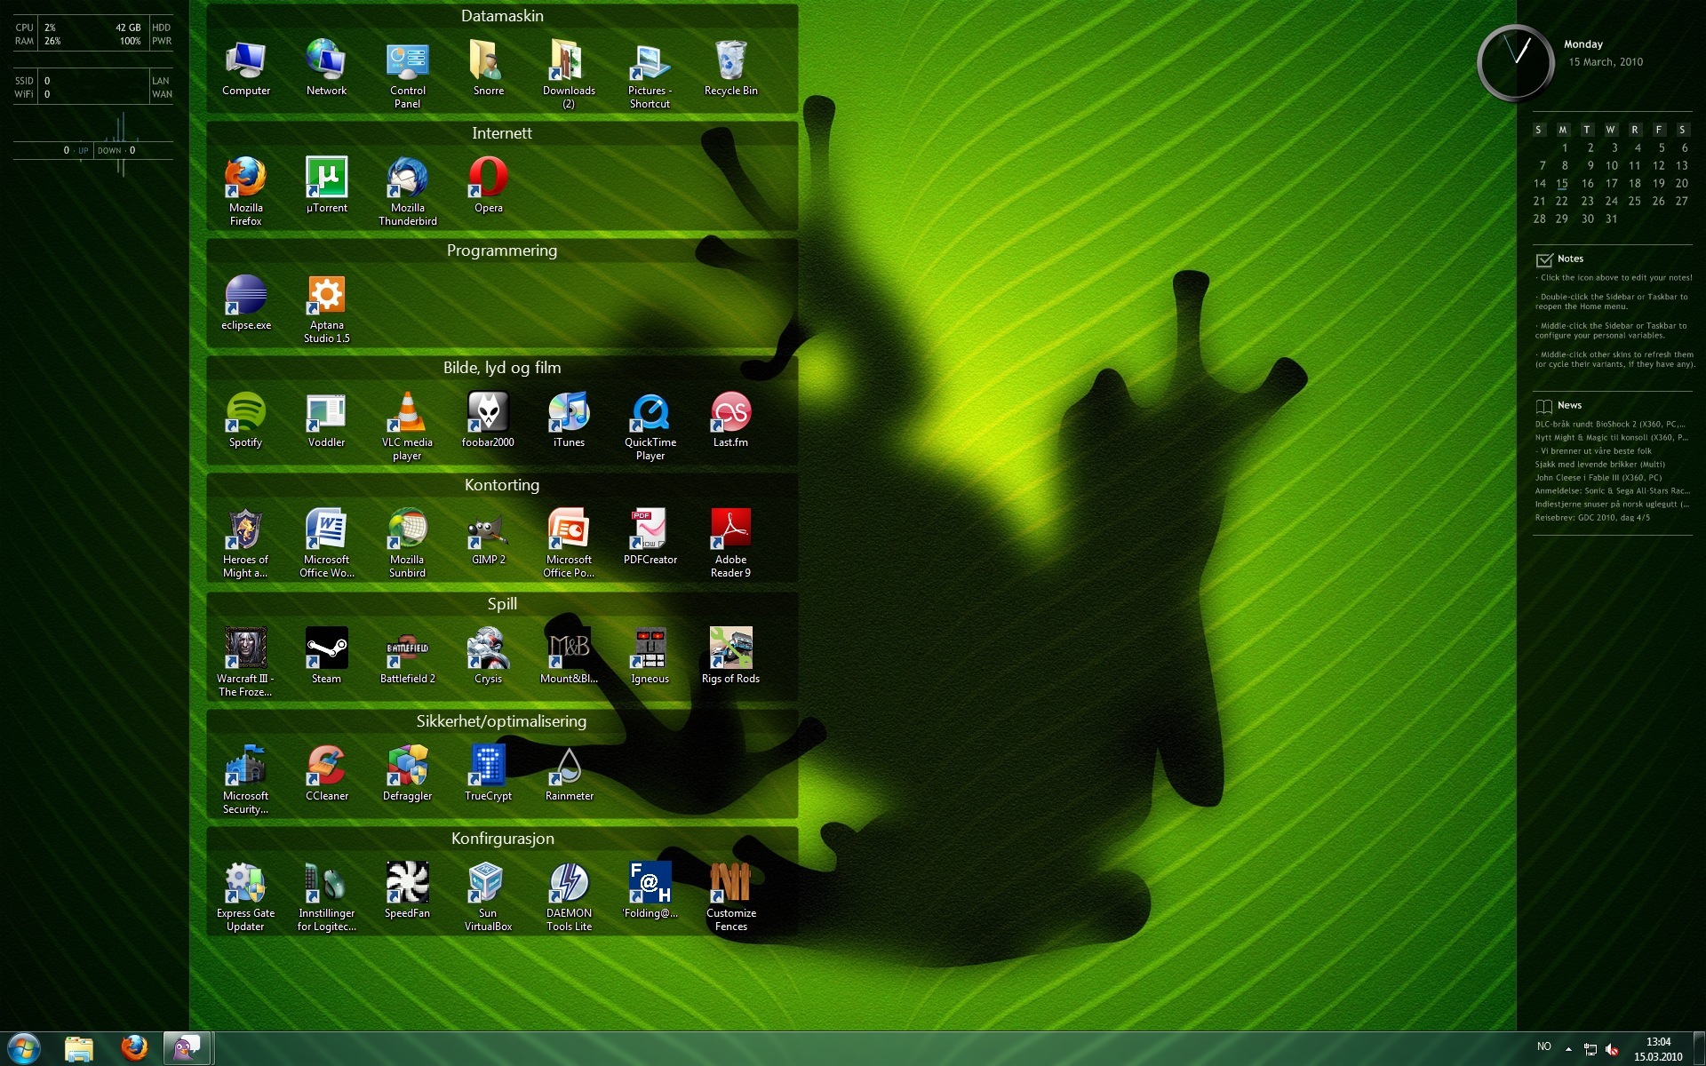Open Reisebrev: GDC 2010 news item
Image resolution: width=1706 pixels, height=1066 pixels.
coord(1592,518)
